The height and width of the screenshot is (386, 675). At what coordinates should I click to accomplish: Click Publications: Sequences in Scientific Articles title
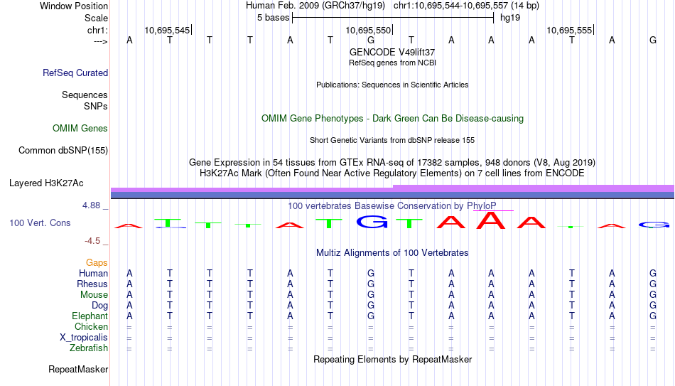click(x=392, y=85)
